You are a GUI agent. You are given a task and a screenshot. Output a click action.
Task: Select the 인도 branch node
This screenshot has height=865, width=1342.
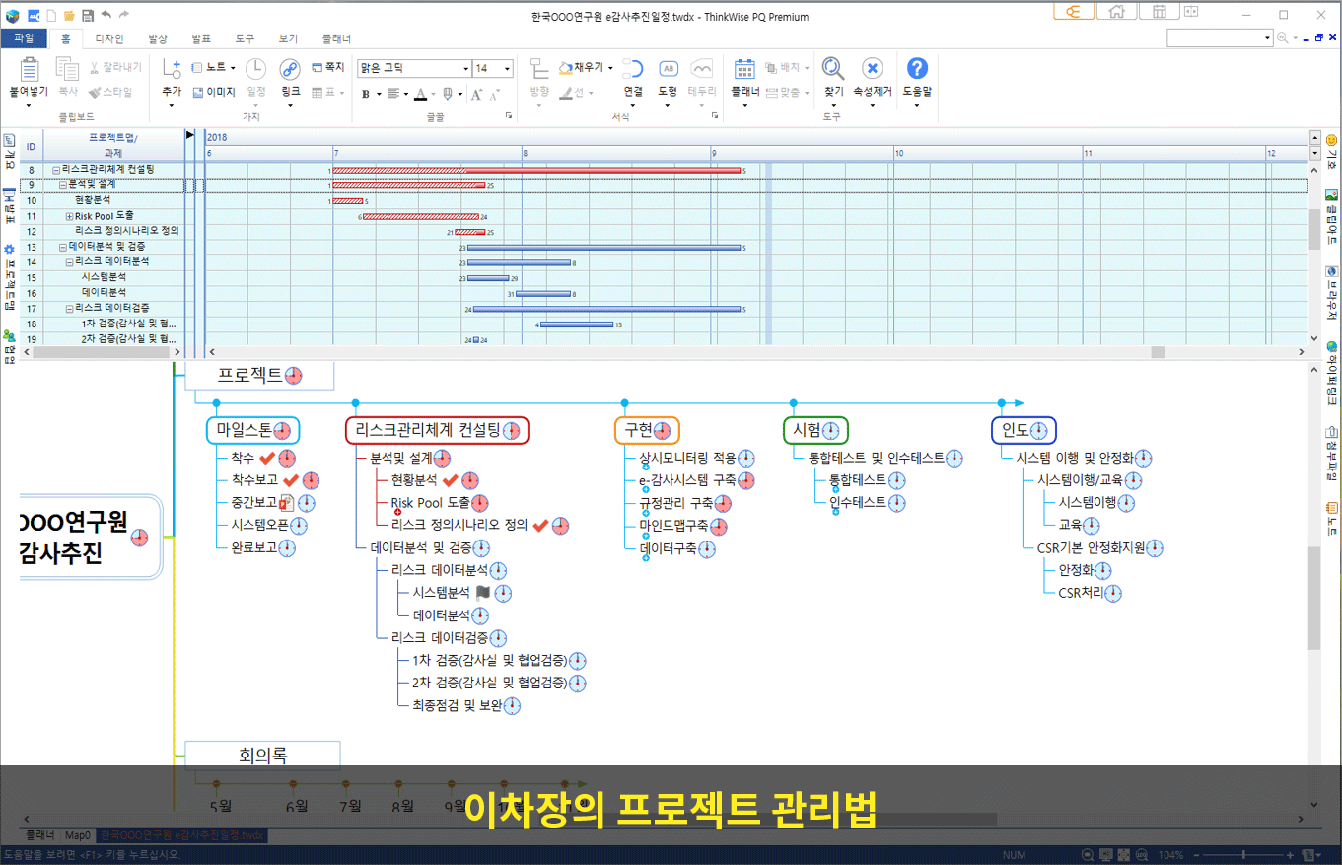point(1024,430)
